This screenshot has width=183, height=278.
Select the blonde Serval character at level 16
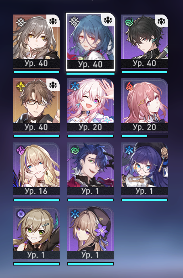tap(37, 165)
